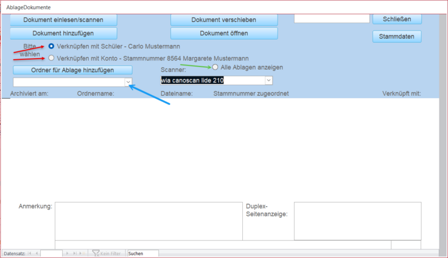Go to first record navigation arrow
This screenshot has width=448, height=258.
[29, 253]
